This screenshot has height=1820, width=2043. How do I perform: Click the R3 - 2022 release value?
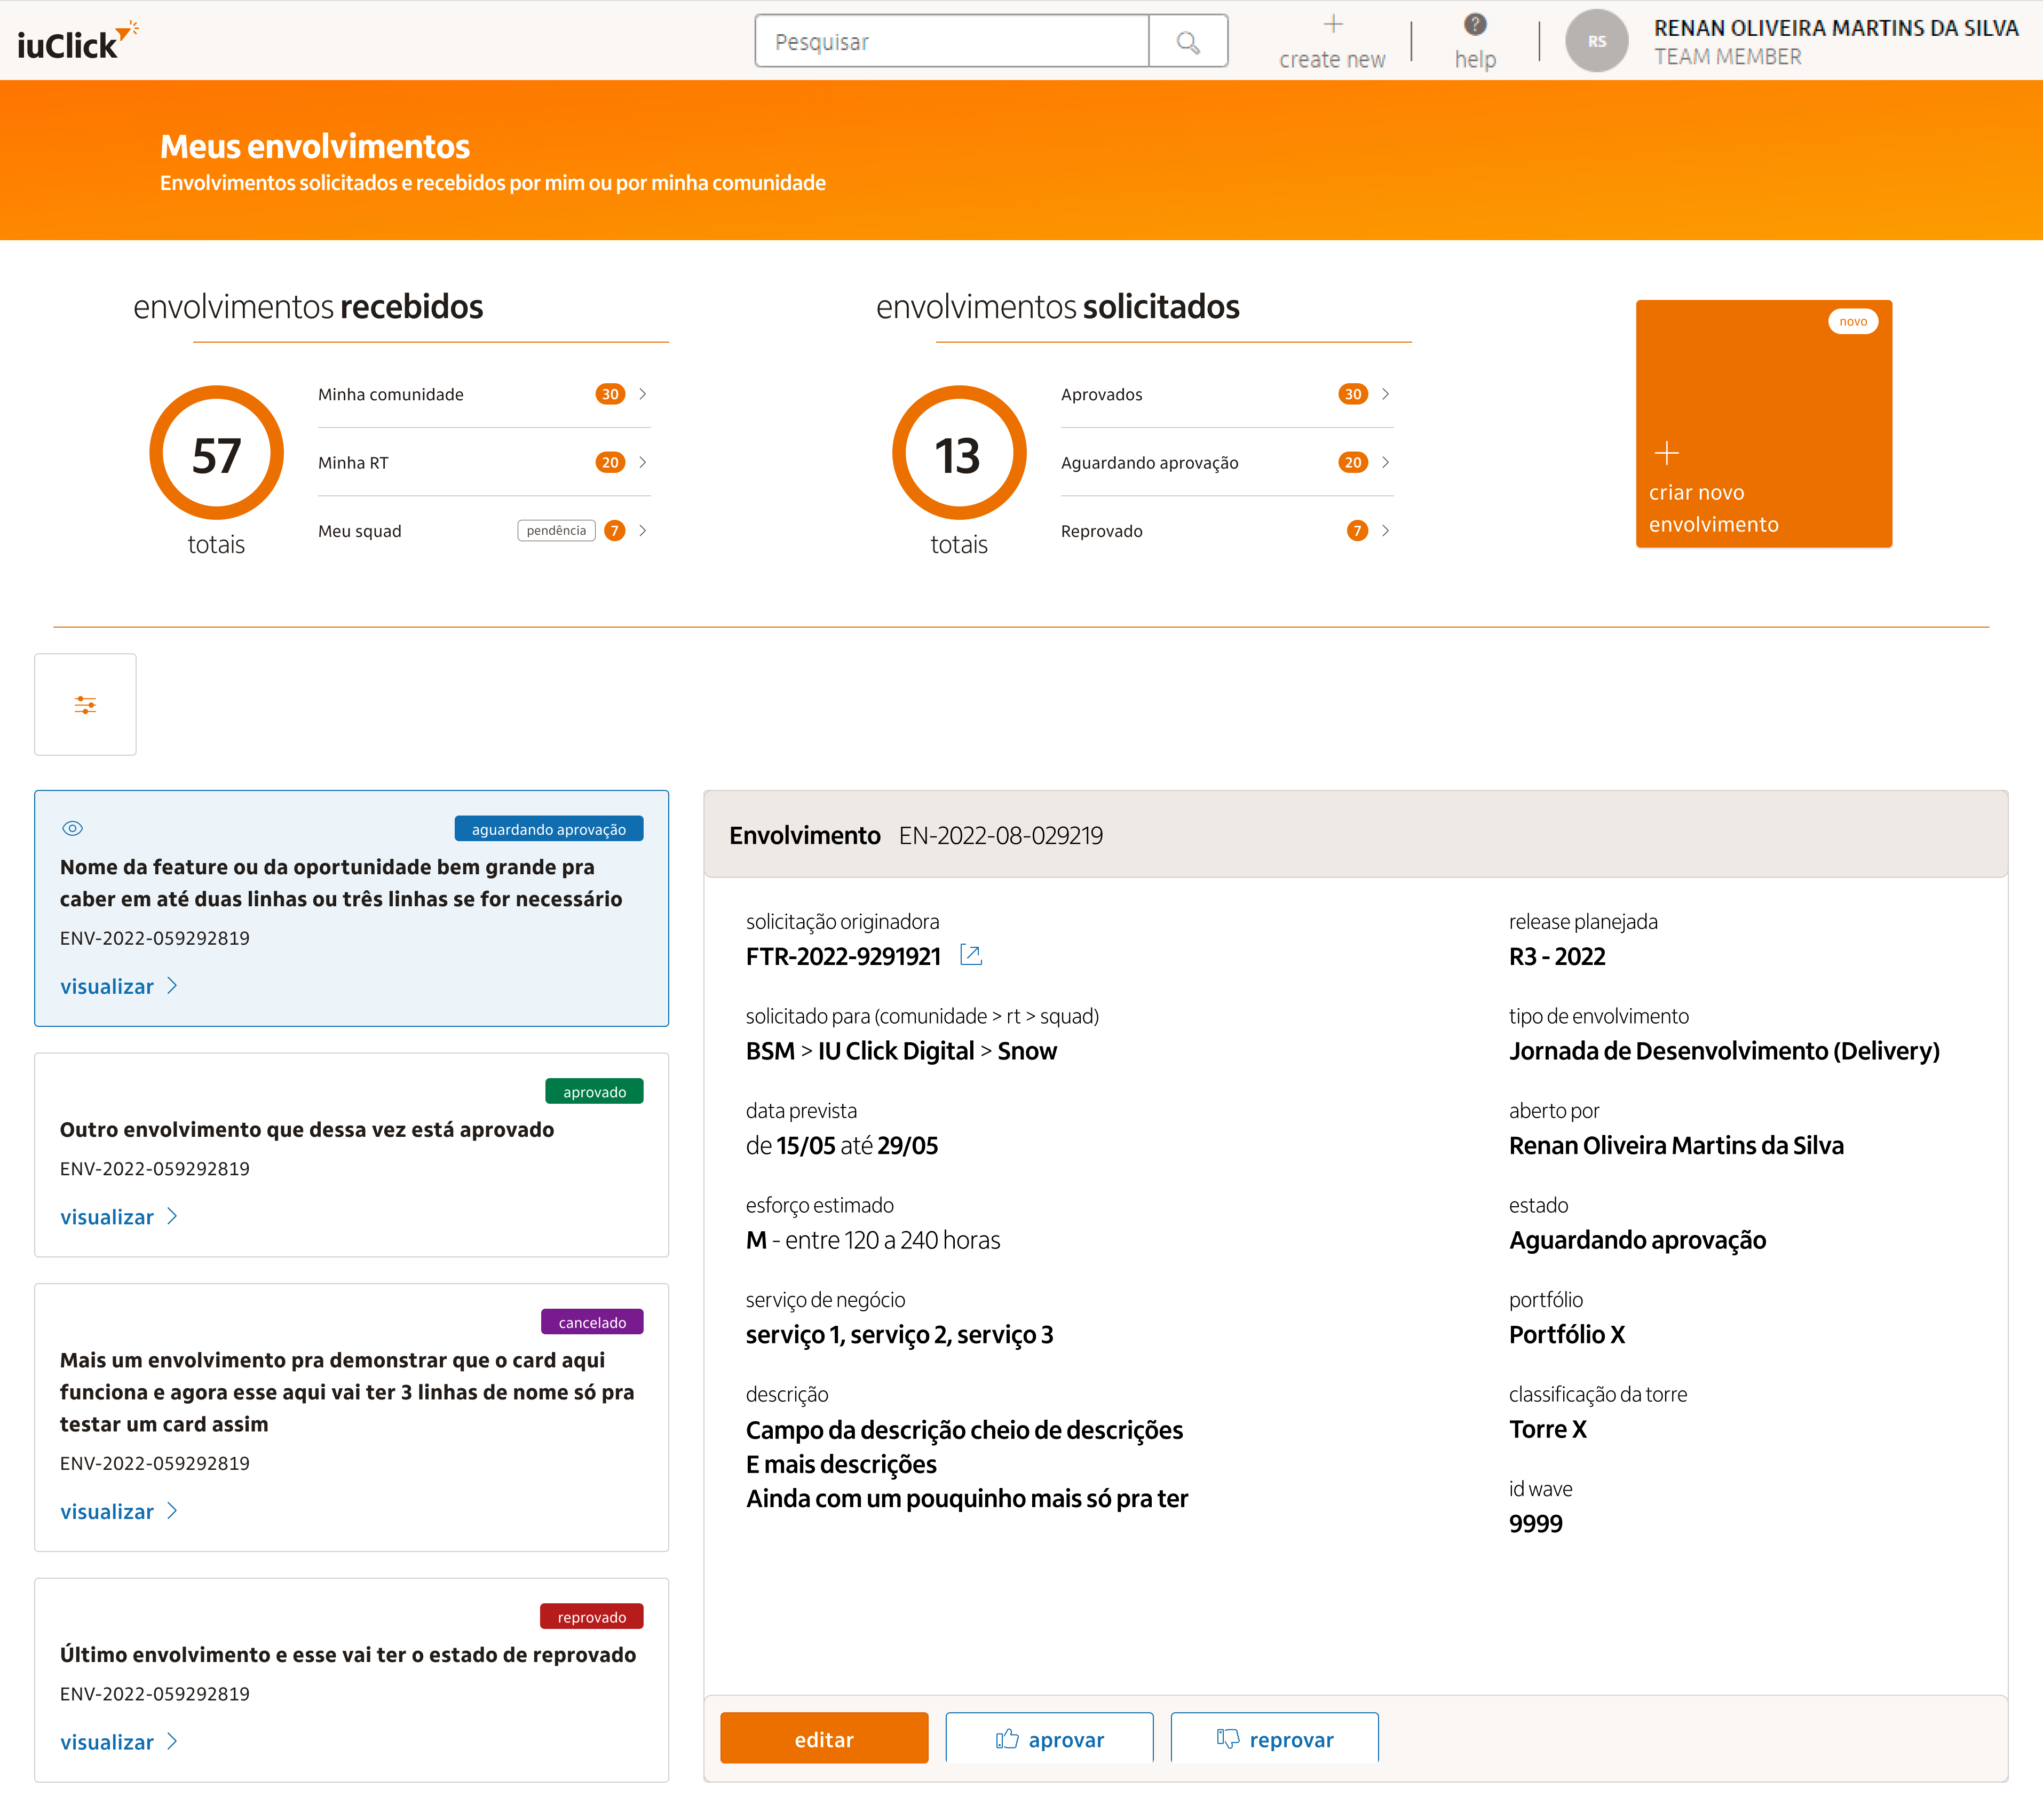pyautogui.click(x=1557, y=956)
